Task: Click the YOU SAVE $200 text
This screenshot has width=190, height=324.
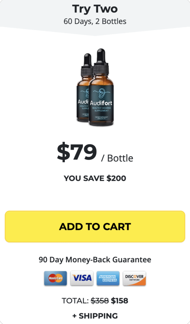Action: pos(95,178)
